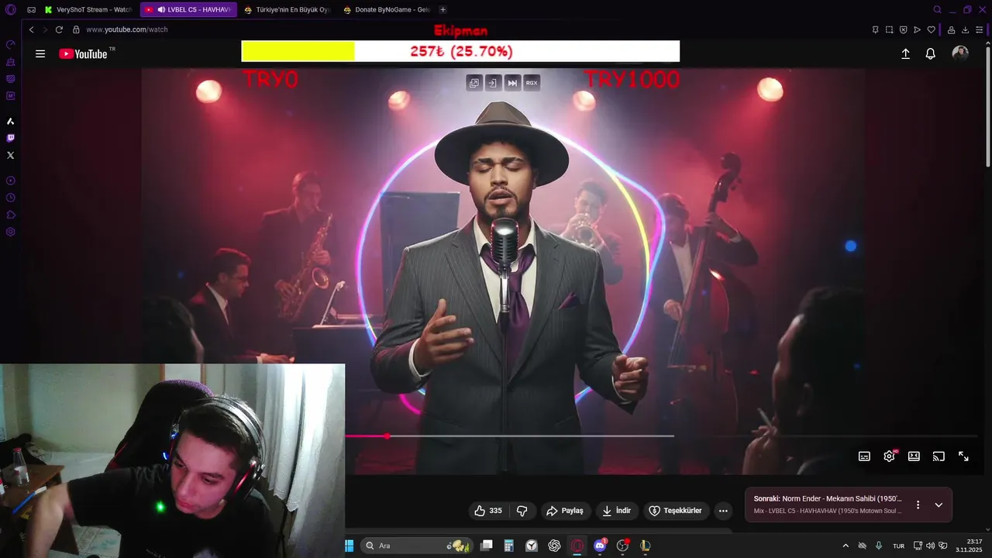Open the YouTube notifications bell

[930, 53]
